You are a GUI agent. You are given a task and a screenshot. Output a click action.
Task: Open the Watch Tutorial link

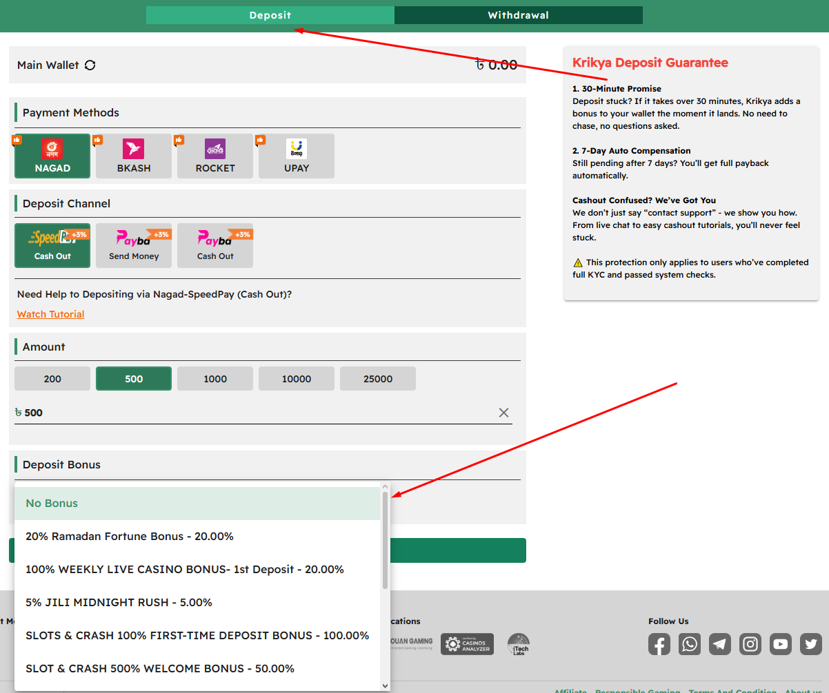pyautogui.click(x=51, y=315)
